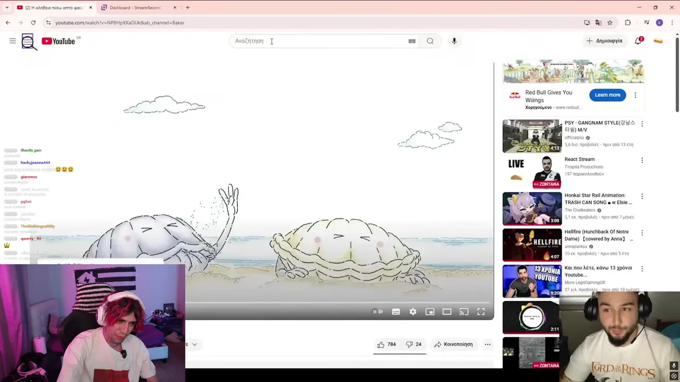Screen dimensions: 680x382
Task: Open the on-screen keyboard in search box
Action: pos(412,41)
